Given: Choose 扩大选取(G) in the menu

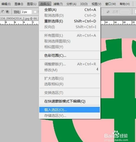Looking at the screenshot, I should (70, 78).
